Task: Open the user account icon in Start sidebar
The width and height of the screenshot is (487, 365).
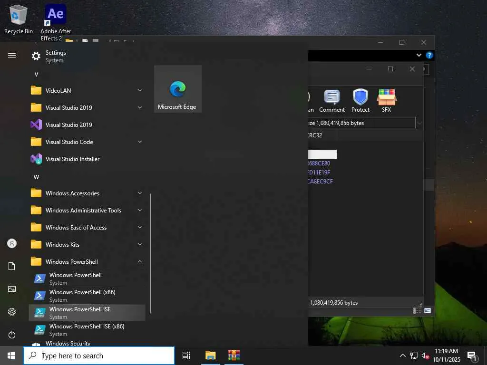Action: point(12,243)
